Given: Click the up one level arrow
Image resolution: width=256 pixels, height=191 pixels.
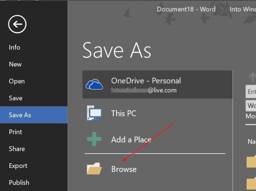Looking at the screenshot, I should coord(252,77).
